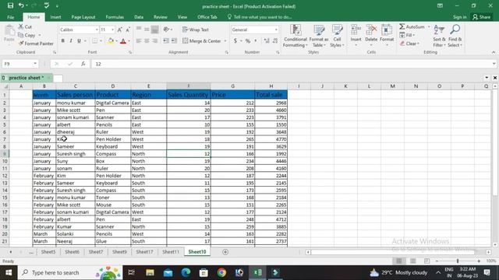This screenshot has height=280, width=499.
Task: Open Chrome from the taskbar
Action: (x=221, y=272)
